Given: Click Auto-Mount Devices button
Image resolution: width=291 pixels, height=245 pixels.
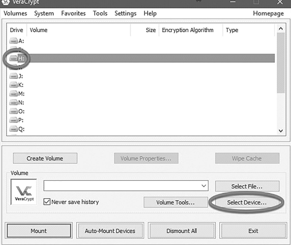Looking at the screenshot, I should pyautogui.click(x=110, y=231).
